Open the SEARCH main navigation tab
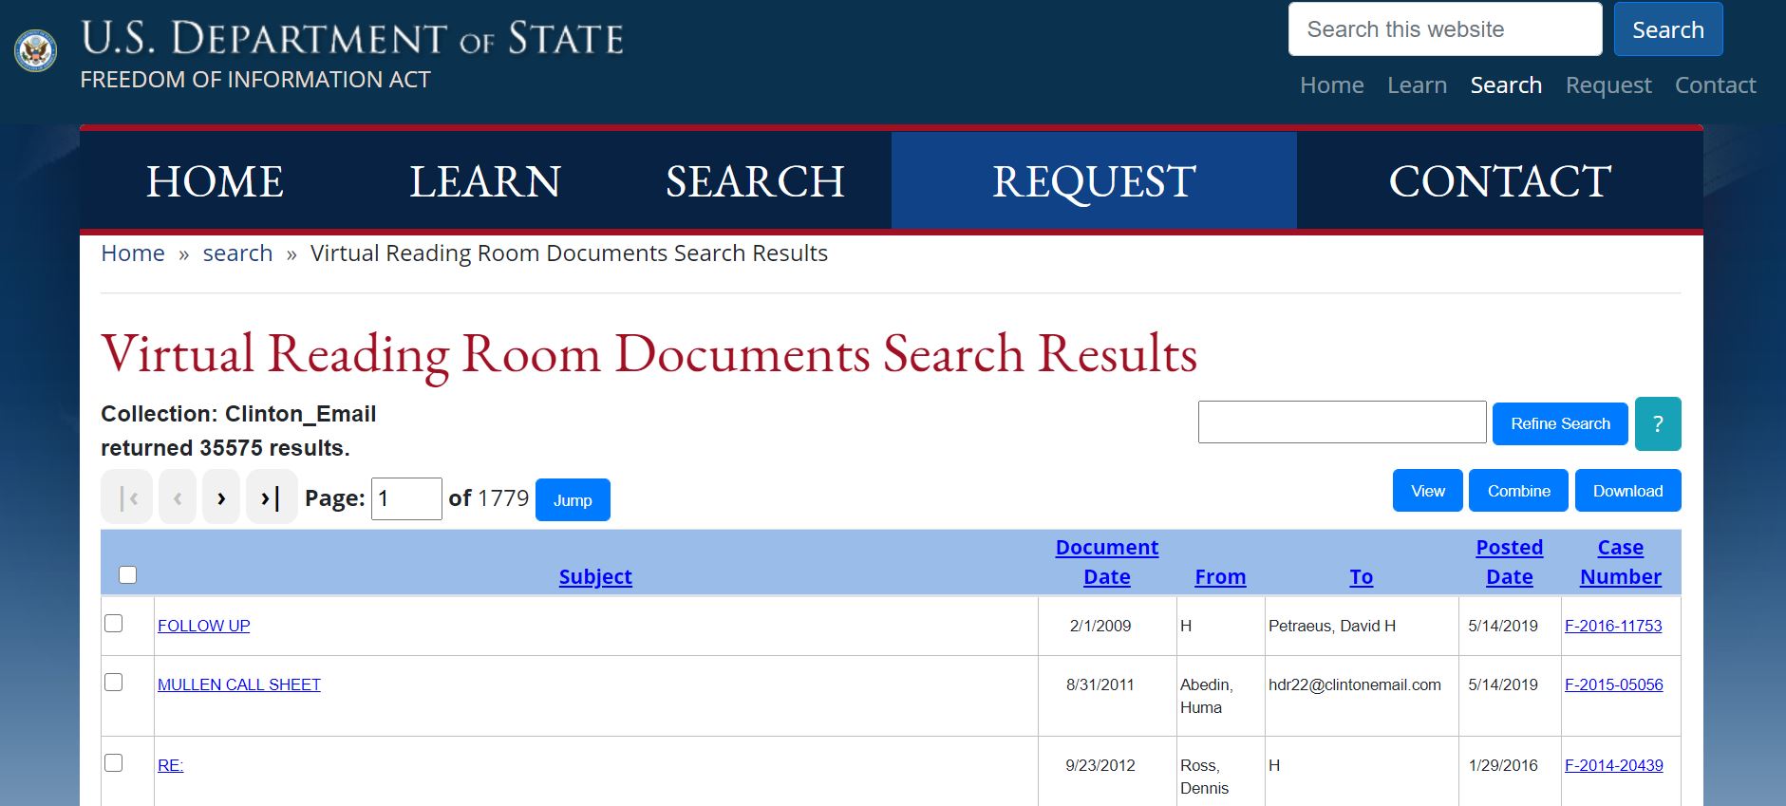 coord(756,181)
